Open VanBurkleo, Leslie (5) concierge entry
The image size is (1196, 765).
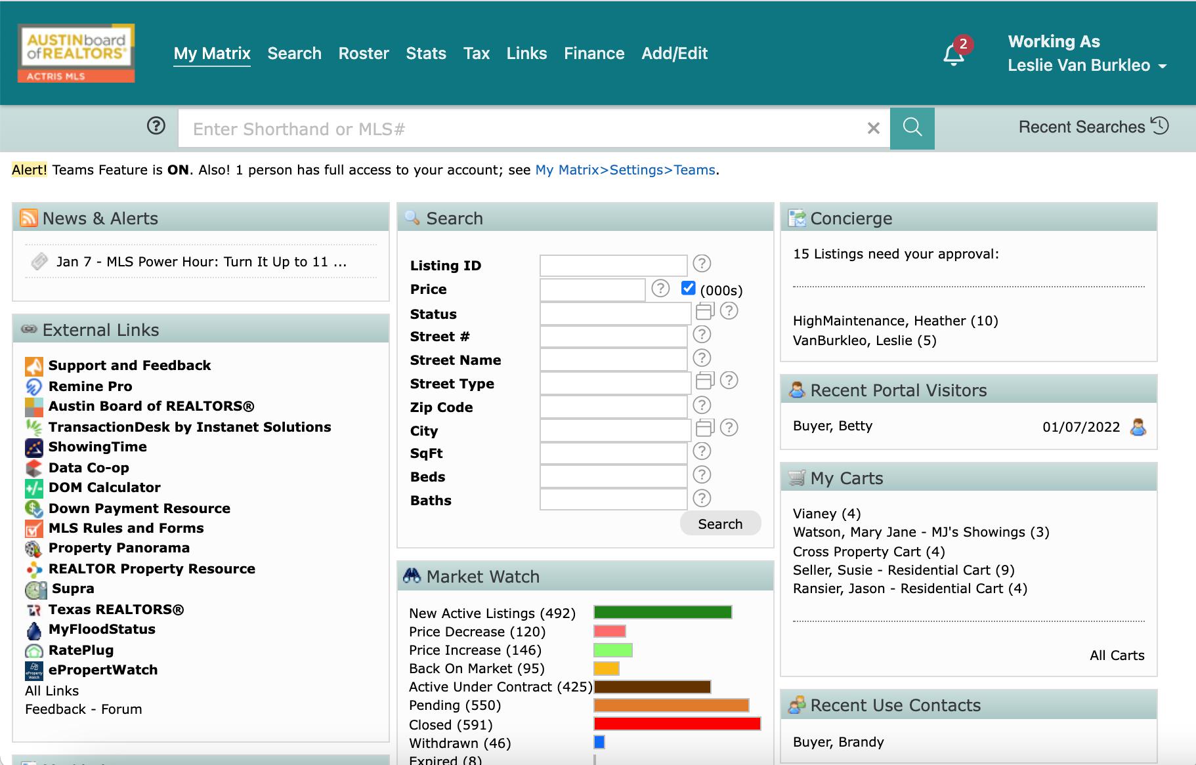point(865,341)
